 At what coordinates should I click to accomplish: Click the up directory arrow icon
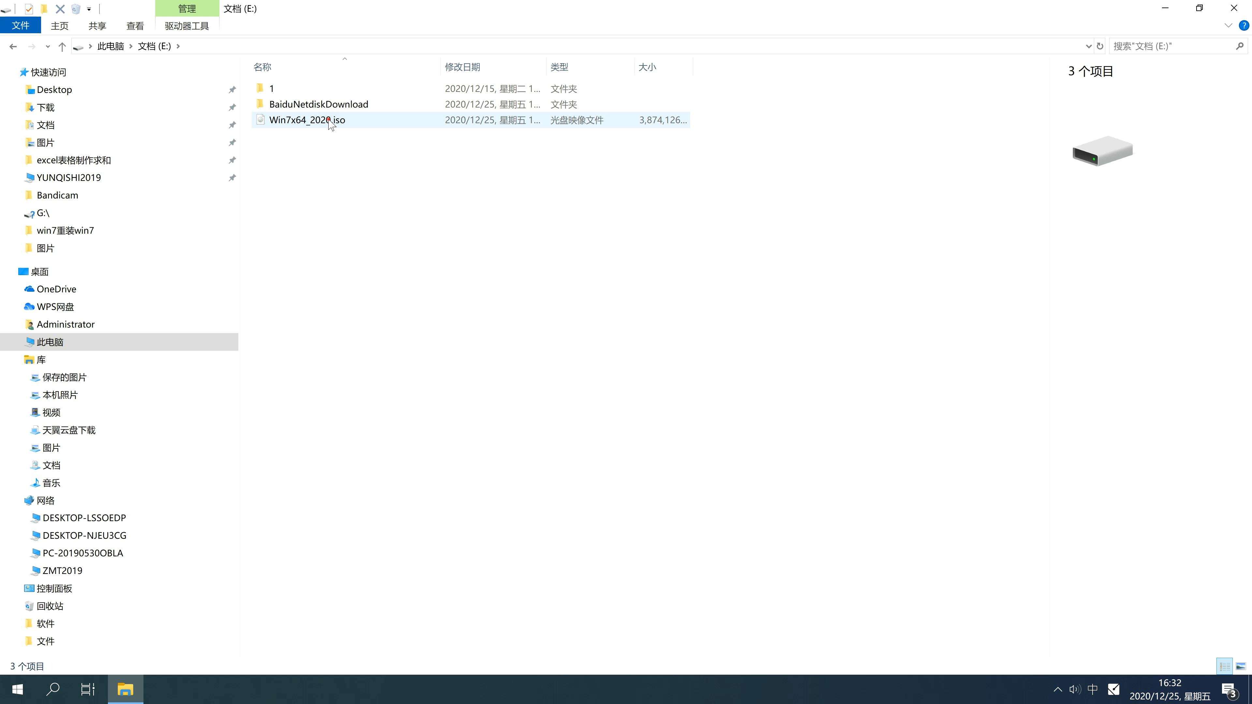pos(62,46)
